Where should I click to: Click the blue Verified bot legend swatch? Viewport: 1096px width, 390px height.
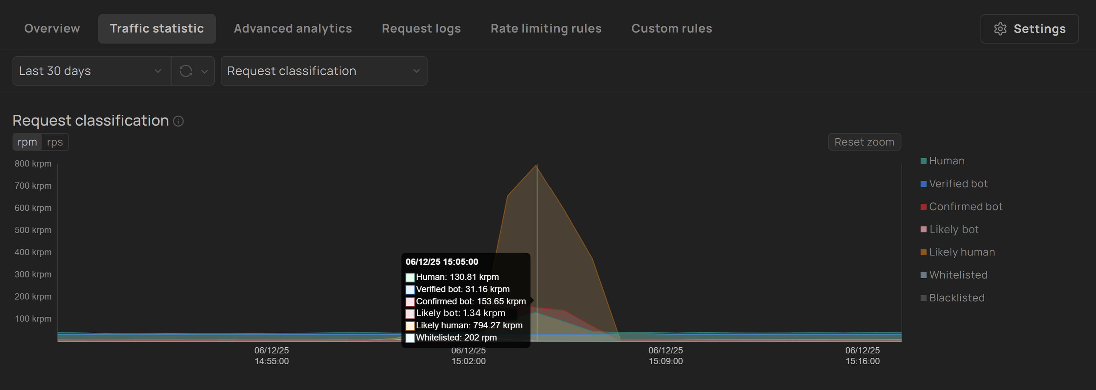(923, 184)
